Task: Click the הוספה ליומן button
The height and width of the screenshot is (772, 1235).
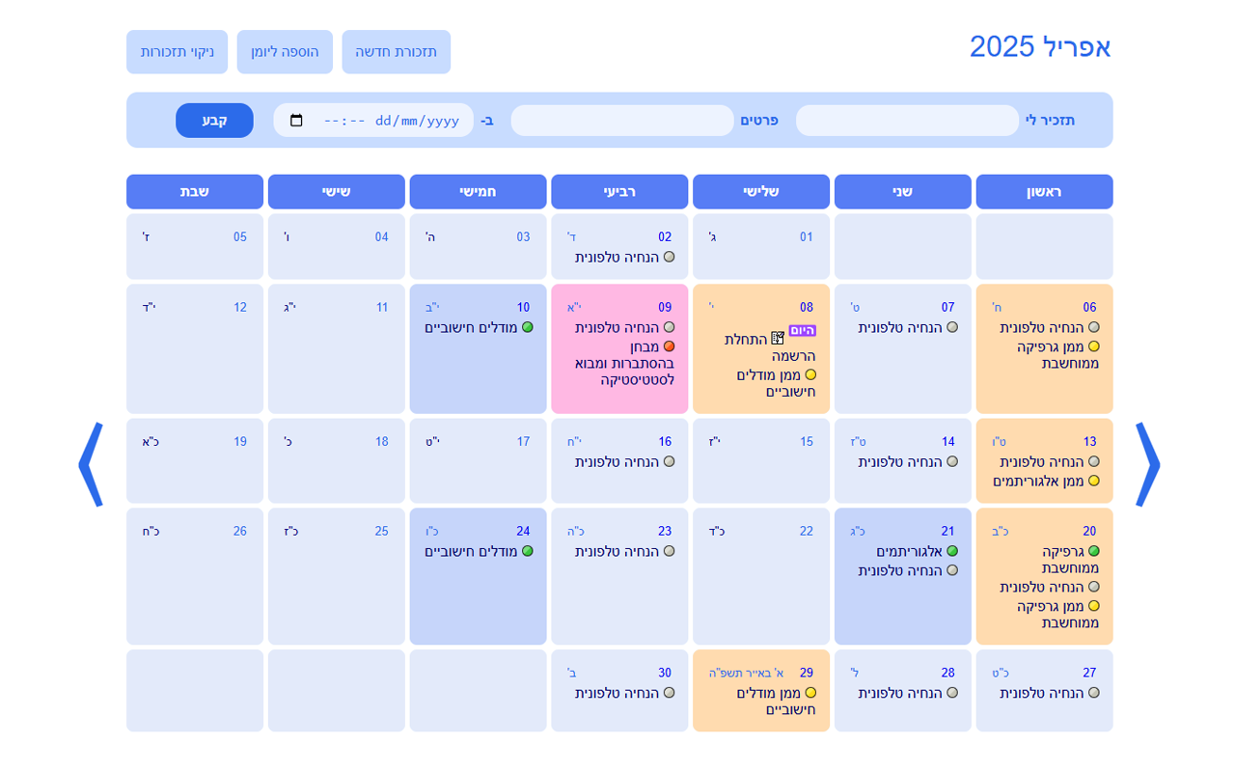Action: coord(285,52)
